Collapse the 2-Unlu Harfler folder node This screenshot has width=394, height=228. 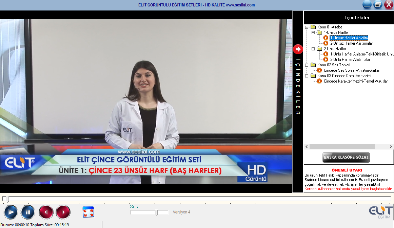tap(313, 49)
